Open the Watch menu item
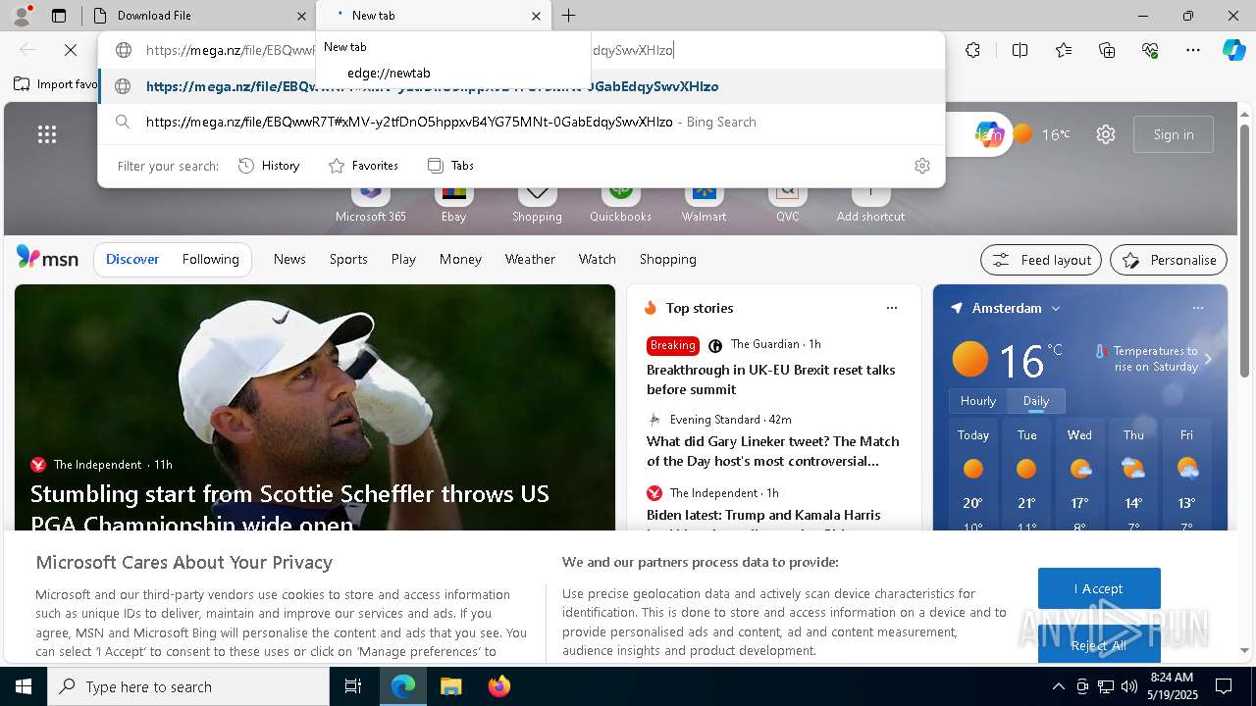This screenshot has width=1256, height=706. coord(597,259)
